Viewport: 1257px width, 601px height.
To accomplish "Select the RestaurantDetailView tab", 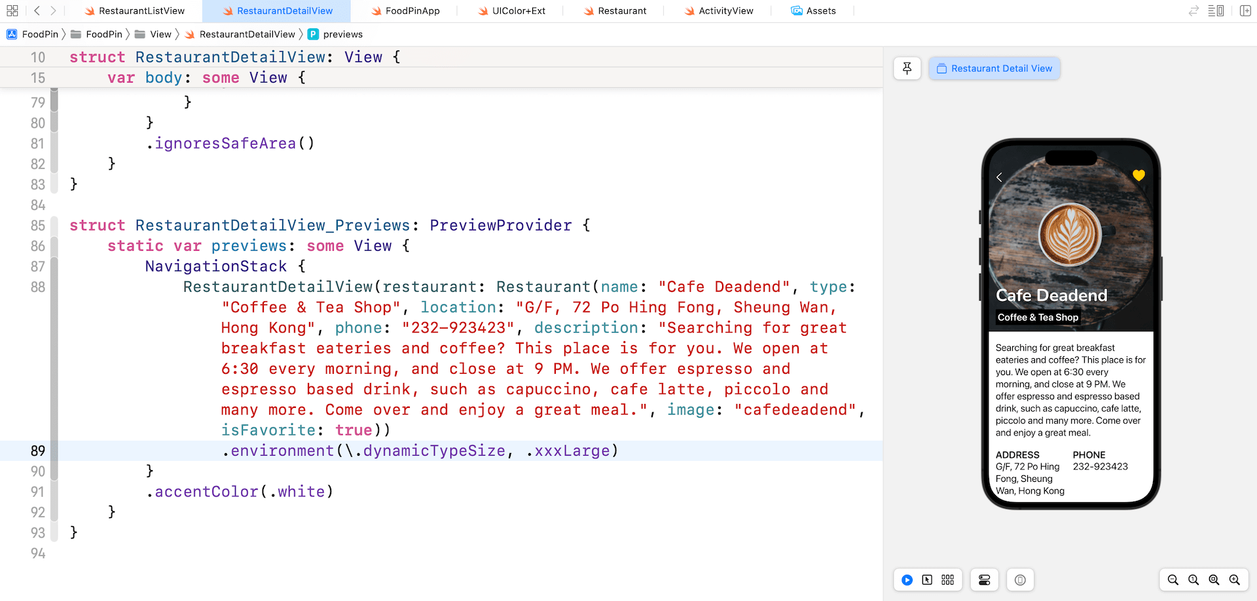I will click(278, 10).
